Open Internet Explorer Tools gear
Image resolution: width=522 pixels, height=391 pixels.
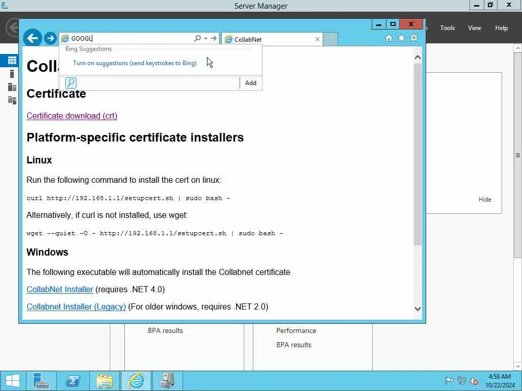click(x=414, y=38)
